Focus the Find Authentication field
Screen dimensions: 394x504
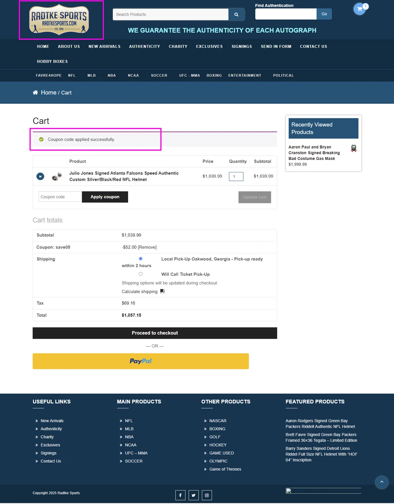286,14
